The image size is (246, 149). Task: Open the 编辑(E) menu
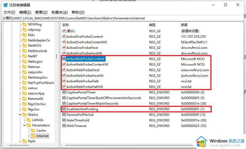(25, 12)
